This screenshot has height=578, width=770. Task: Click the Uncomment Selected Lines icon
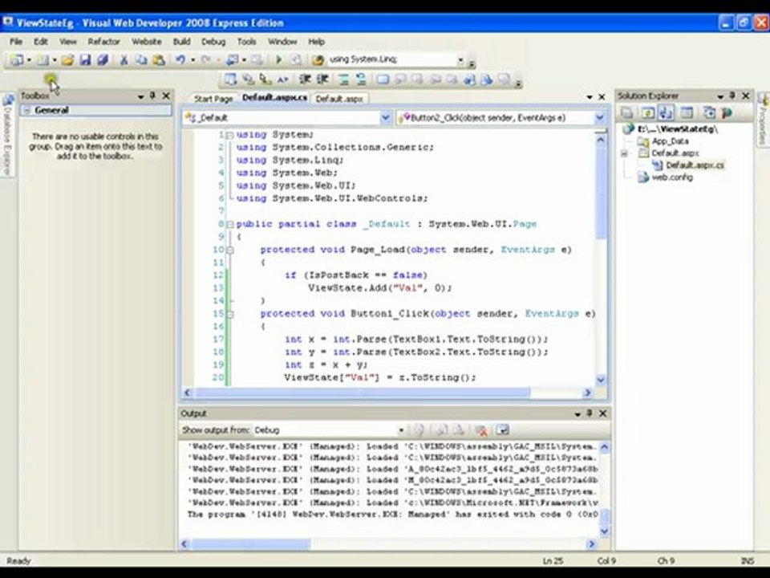361,79
